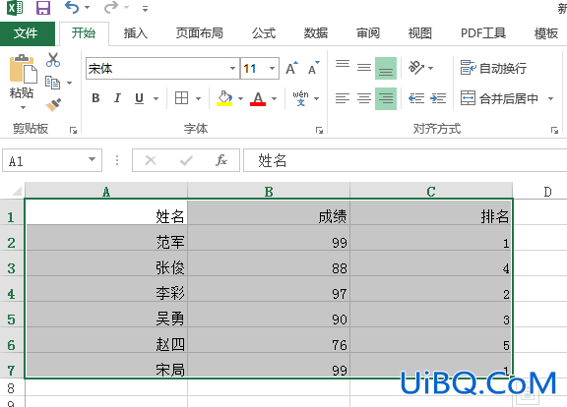This screenshot has width=567, height=407.
Task: Open the 宋体 font name dropdown
Action: [233, 68]
